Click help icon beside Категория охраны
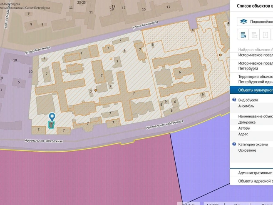The height and width of the screenshot is (205, 273). pos(234,144)
